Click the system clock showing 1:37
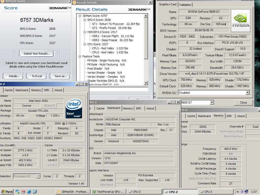The width and height of the screenshot is (260, 195). click(x=254, y=192)
